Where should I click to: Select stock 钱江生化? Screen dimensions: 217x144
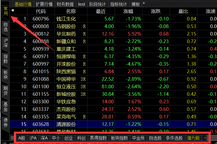coord(66,19)
